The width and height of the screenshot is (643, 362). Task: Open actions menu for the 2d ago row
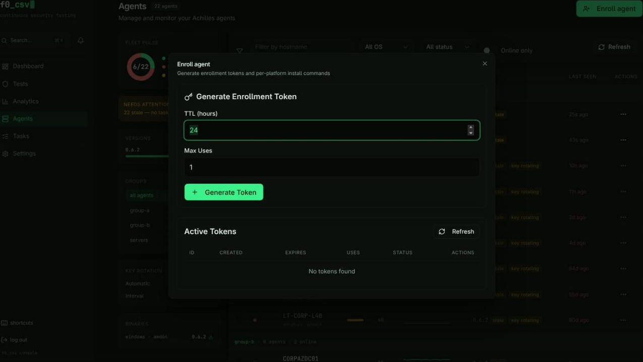tap(623, 218)
